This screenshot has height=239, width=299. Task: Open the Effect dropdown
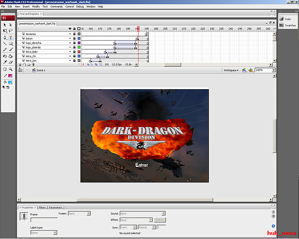pyautogui.click(x=136, y=220)
